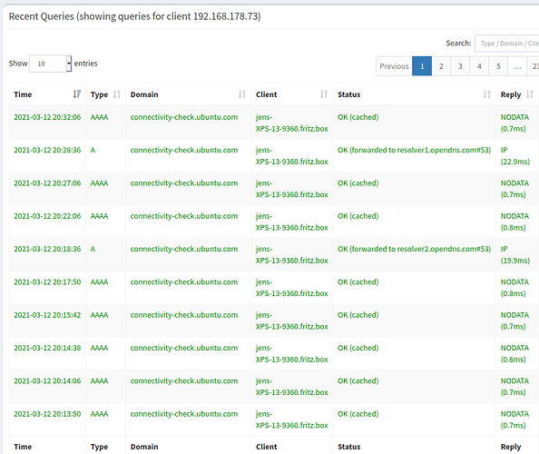Go to page 3 of results
539x454 pixels.
(460, 66)
